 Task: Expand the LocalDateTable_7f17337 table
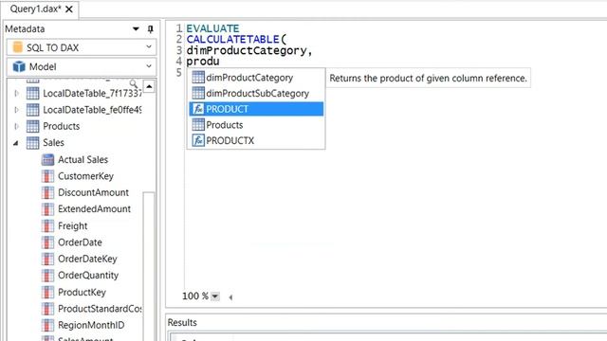pos(16,94)
